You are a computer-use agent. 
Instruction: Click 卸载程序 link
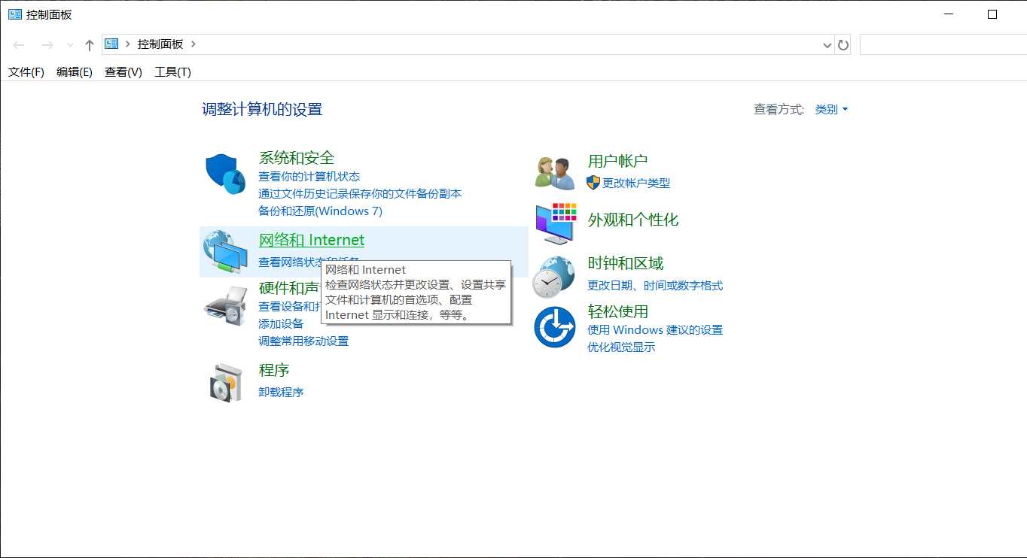point(281,392)
